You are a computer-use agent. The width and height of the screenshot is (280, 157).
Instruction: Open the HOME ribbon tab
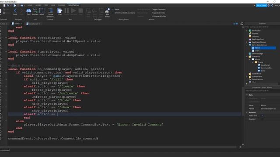tap(30, 5)
